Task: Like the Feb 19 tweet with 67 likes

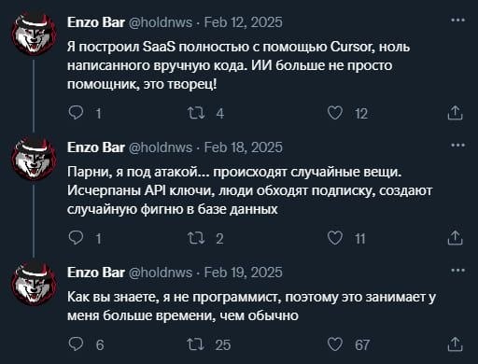Action: (x=335, y=344)
